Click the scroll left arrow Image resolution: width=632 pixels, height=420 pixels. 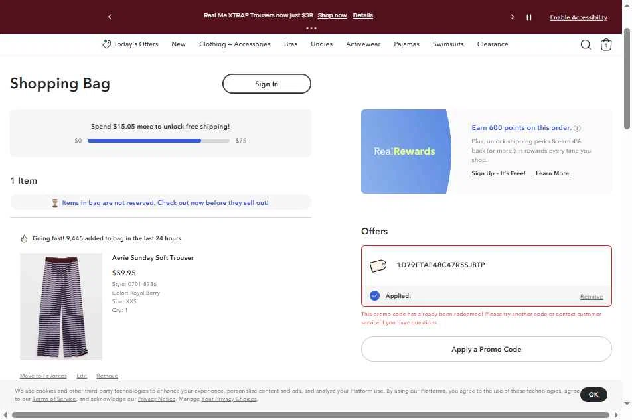click(x=5, y=415)
